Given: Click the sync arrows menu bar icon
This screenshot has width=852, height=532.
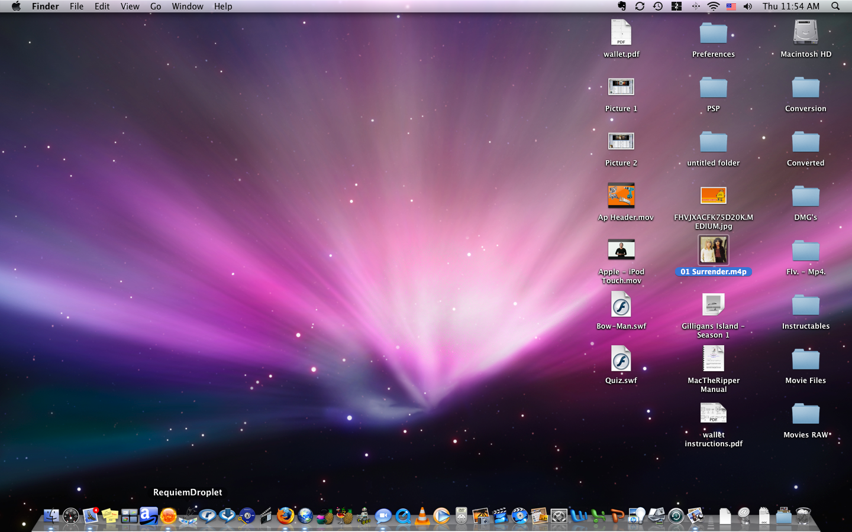Looking at the screenshot, I should tap(640, 6).
